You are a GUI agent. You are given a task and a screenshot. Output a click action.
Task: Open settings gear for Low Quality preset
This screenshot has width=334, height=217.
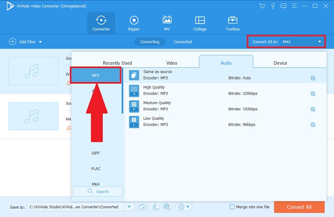coord(313,124)
